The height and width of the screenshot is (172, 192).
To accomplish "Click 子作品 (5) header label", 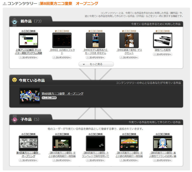I will tap(30, 119).
